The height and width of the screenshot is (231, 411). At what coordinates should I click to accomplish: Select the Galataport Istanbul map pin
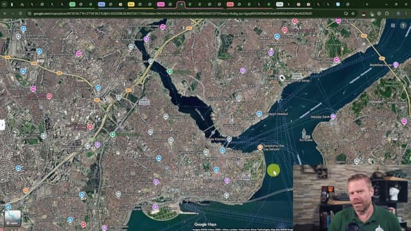pos(259,114)
